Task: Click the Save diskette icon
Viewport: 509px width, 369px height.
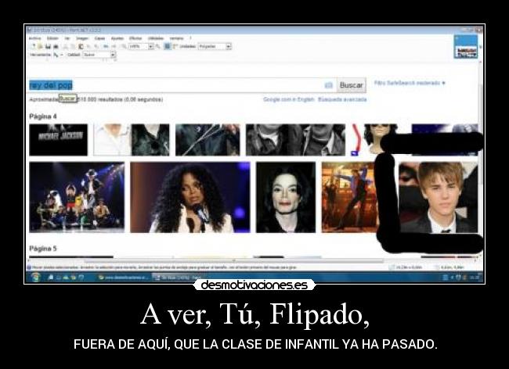Action: tap(48, 46)
